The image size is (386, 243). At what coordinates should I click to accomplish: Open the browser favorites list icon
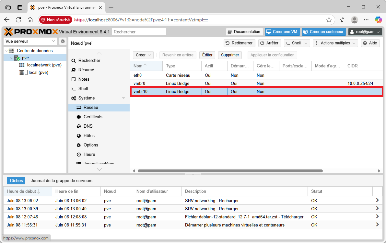coord(343,20)
